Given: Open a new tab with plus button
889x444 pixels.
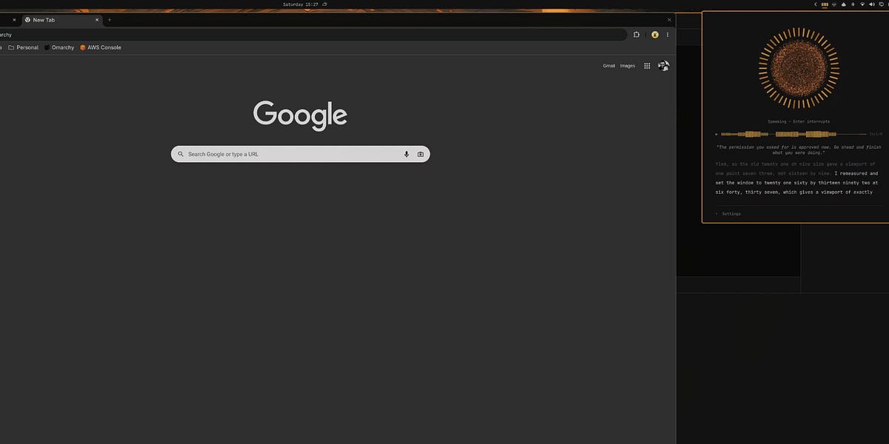Looking at the screenshot, I should coord(110,20).
